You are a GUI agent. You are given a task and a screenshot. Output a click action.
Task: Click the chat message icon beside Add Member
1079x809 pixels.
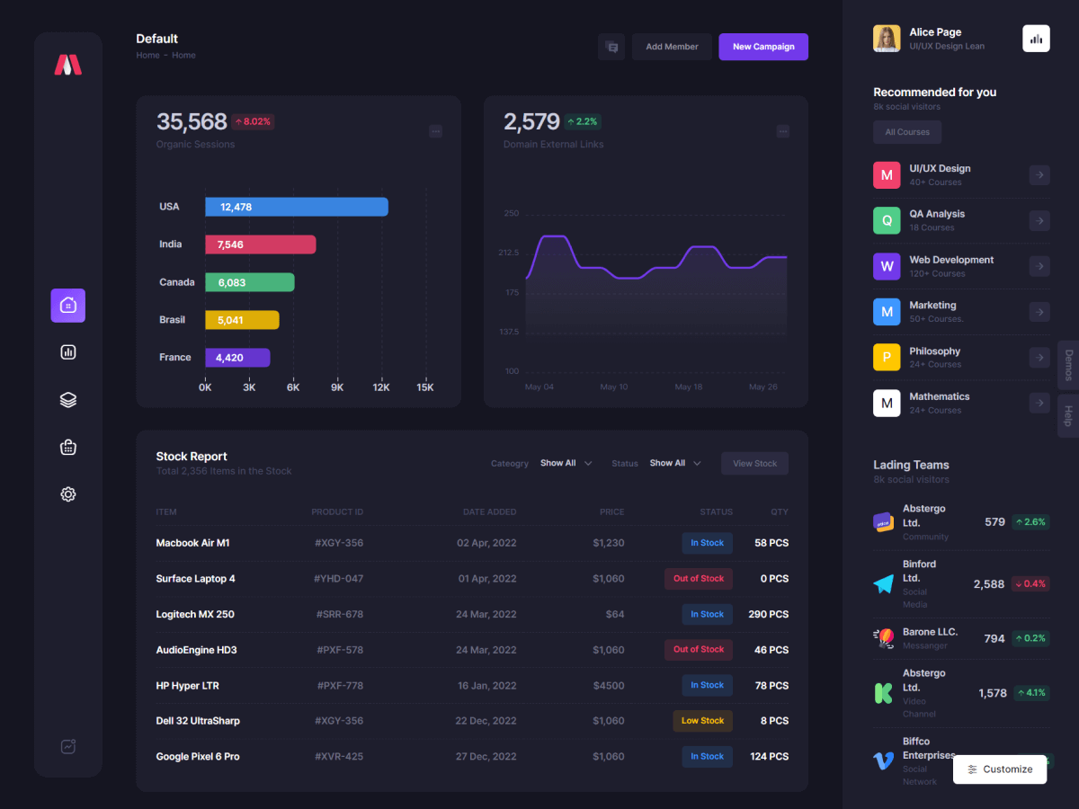pyautogui.click(x=611, y=47)
